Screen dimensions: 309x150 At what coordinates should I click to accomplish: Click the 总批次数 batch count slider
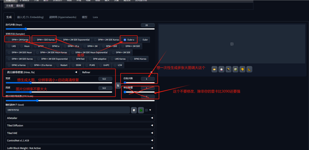coord(139,83)
